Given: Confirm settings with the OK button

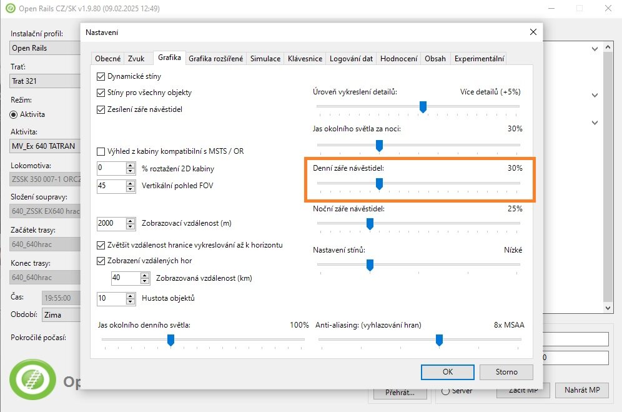Looking at the screenshot, I should [x=447, y=372].
